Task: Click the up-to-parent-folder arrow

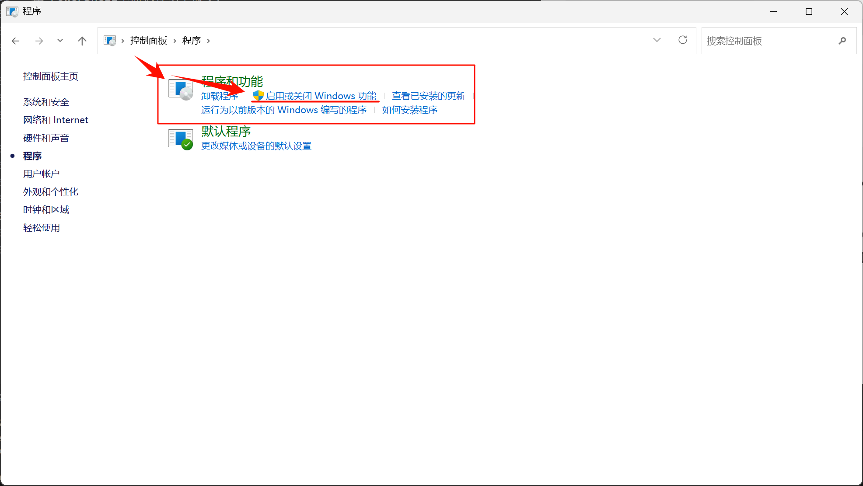Action: [82, 40]
